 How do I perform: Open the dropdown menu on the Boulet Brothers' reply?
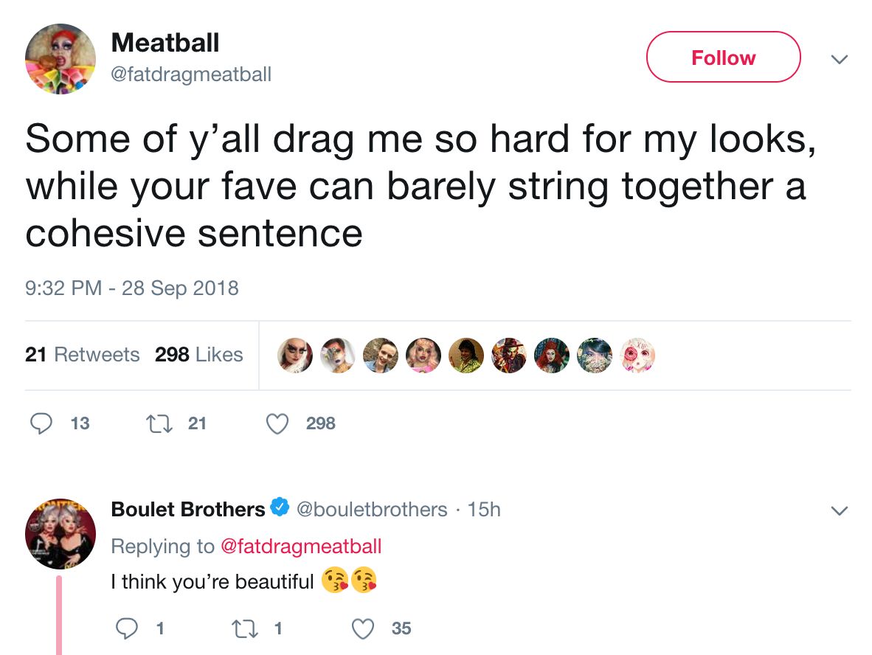coord(840,510)
